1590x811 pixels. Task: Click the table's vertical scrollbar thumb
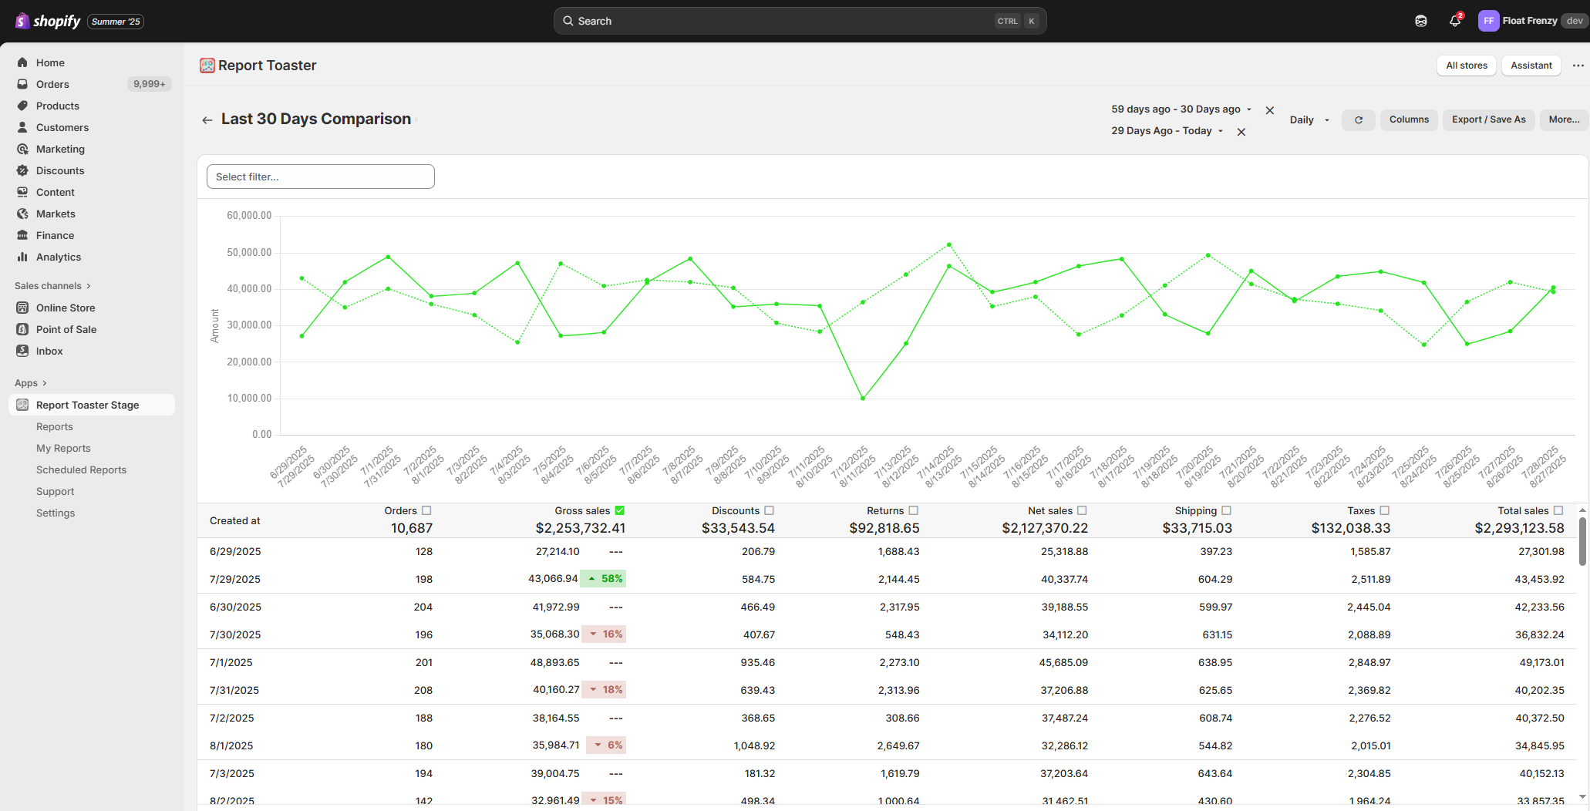click(x=1582, y=541)
